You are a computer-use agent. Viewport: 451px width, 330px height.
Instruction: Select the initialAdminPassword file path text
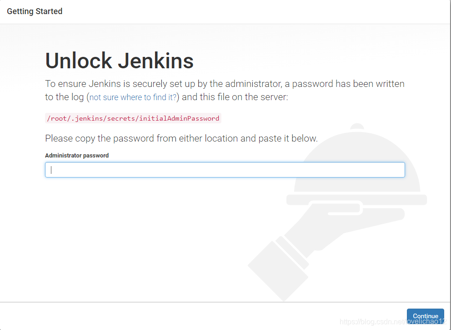point(131,118)
